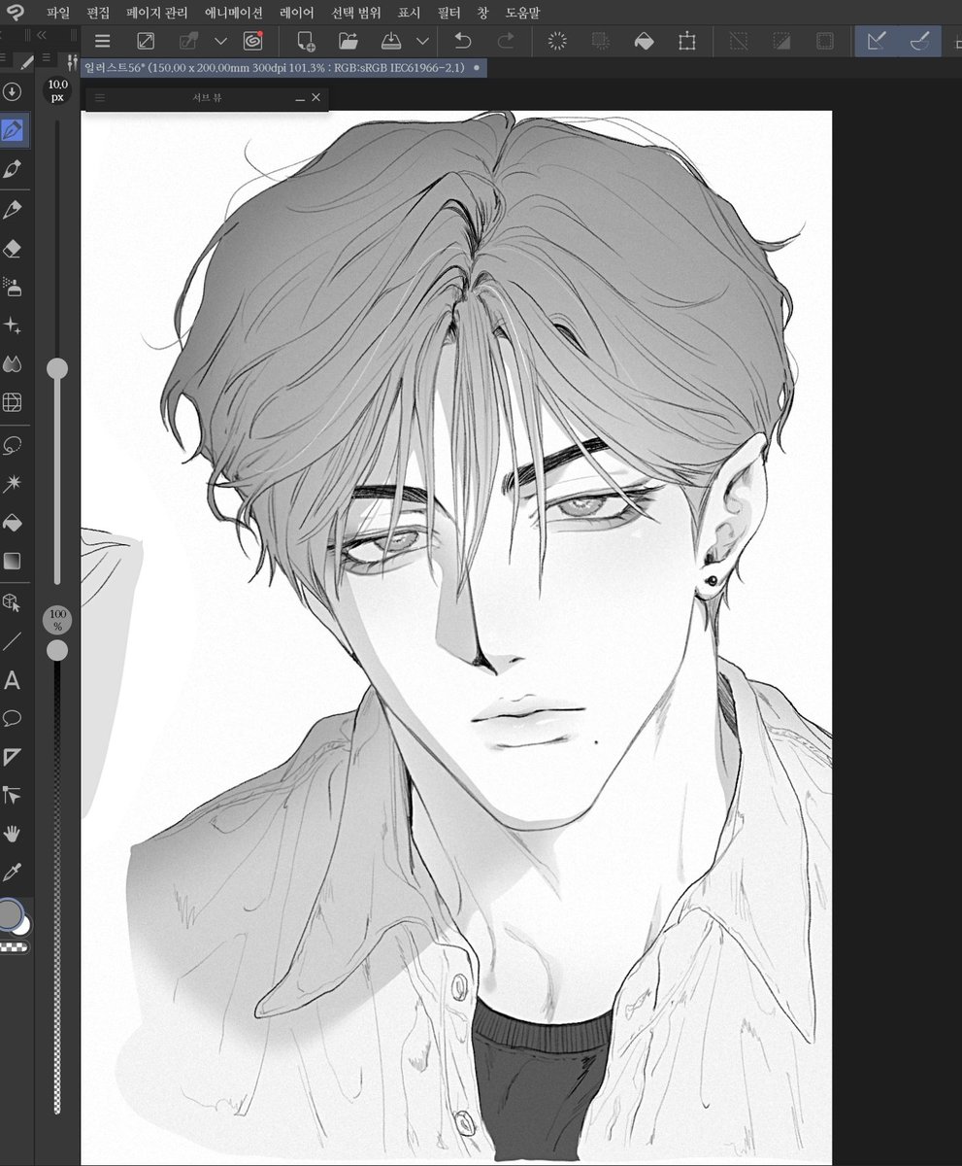Select the Move layer tool
Viewport: 962px width, 1166px height.
[13, 796]
